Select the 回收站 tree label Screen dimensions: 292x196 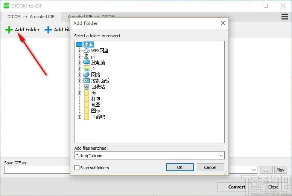click(98, 87)
